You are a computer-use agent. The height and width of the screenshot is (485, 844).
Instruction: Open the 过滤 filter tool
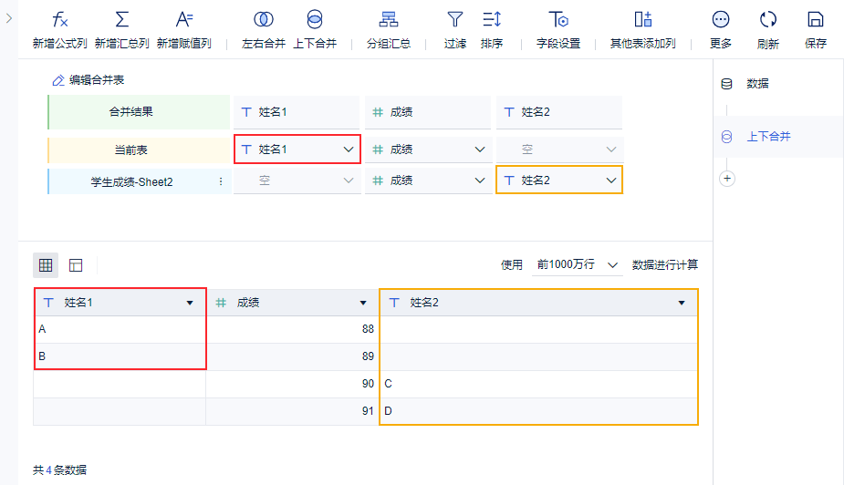[x=454, y=20]
